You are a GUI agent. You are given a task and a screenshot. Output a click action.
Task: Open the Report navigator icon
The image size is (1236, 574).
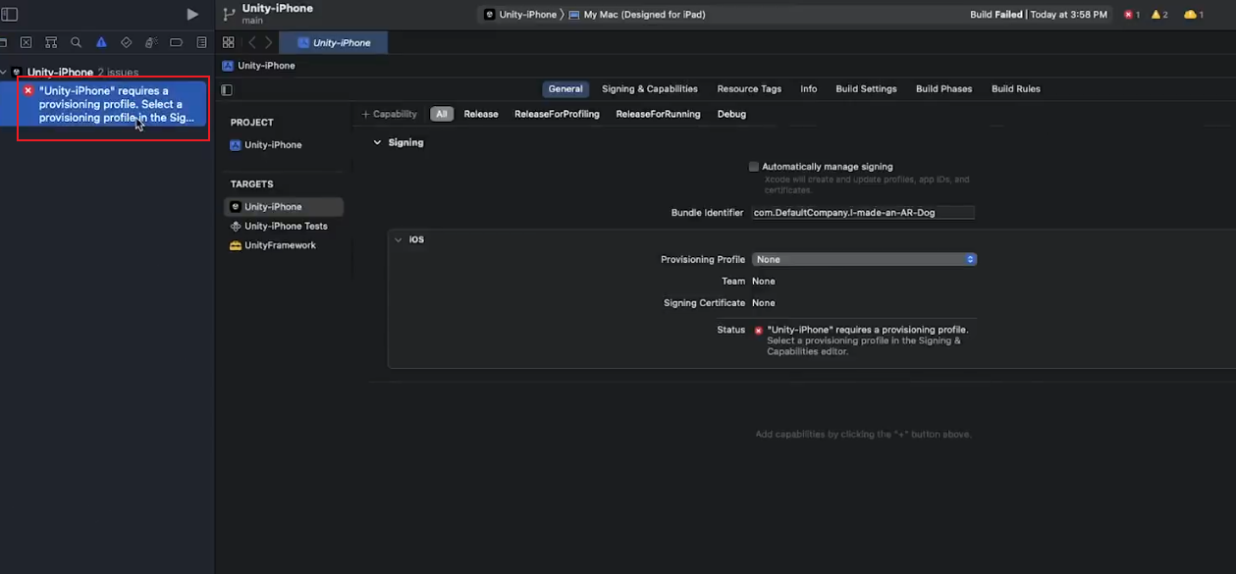pos(201,42)
